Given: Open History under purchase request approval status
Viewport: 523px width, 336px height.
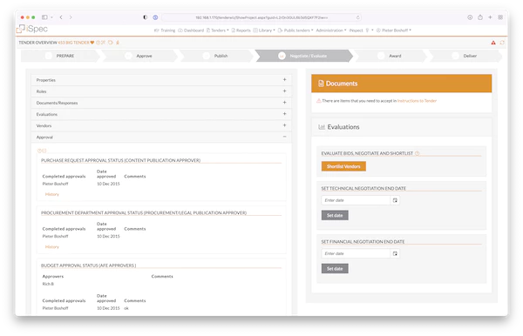Looking at the screenshot, I should [52, 194].
